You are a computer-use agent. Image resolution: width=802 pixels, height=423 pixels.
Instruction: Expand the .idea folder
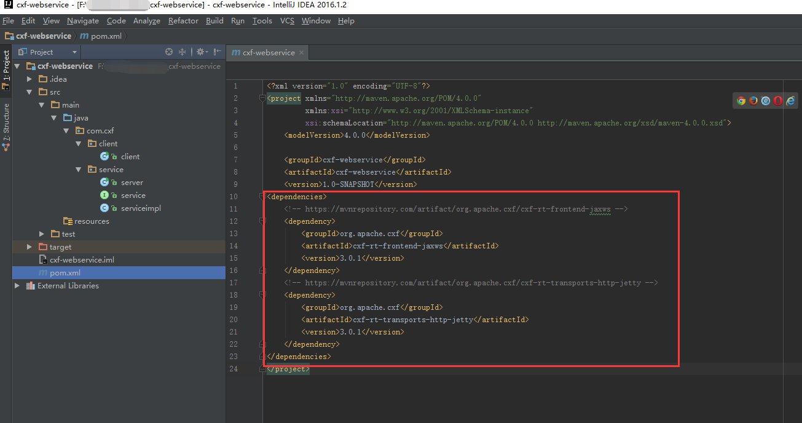point(29,79)
